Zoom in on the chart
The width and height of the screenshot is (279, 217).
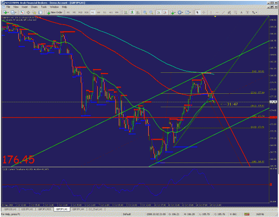(145, 13)
